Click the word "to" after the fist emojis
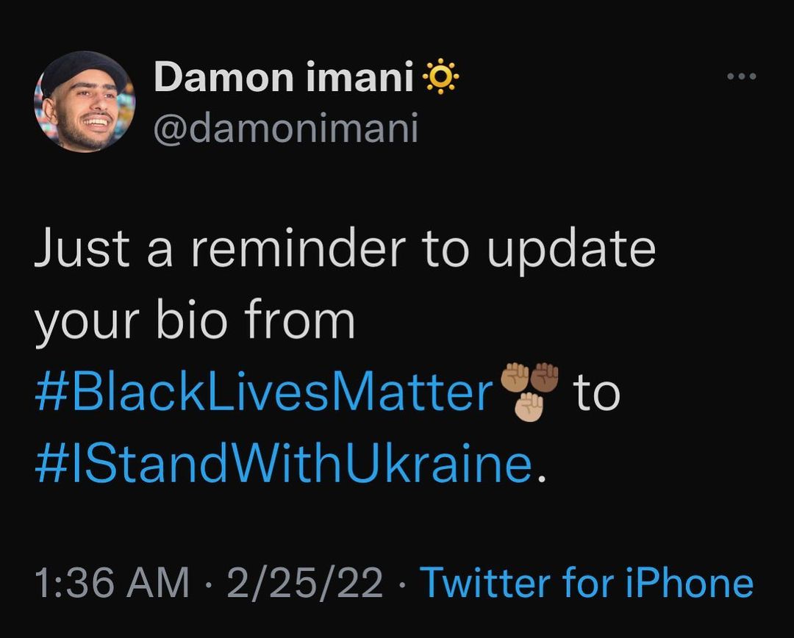Viewport: 794px width, 638px height. pyautogui.click(x=596, y=393)
